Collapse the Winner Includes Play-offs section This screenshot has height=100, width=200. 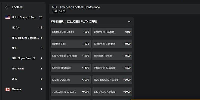pos(129,22)
